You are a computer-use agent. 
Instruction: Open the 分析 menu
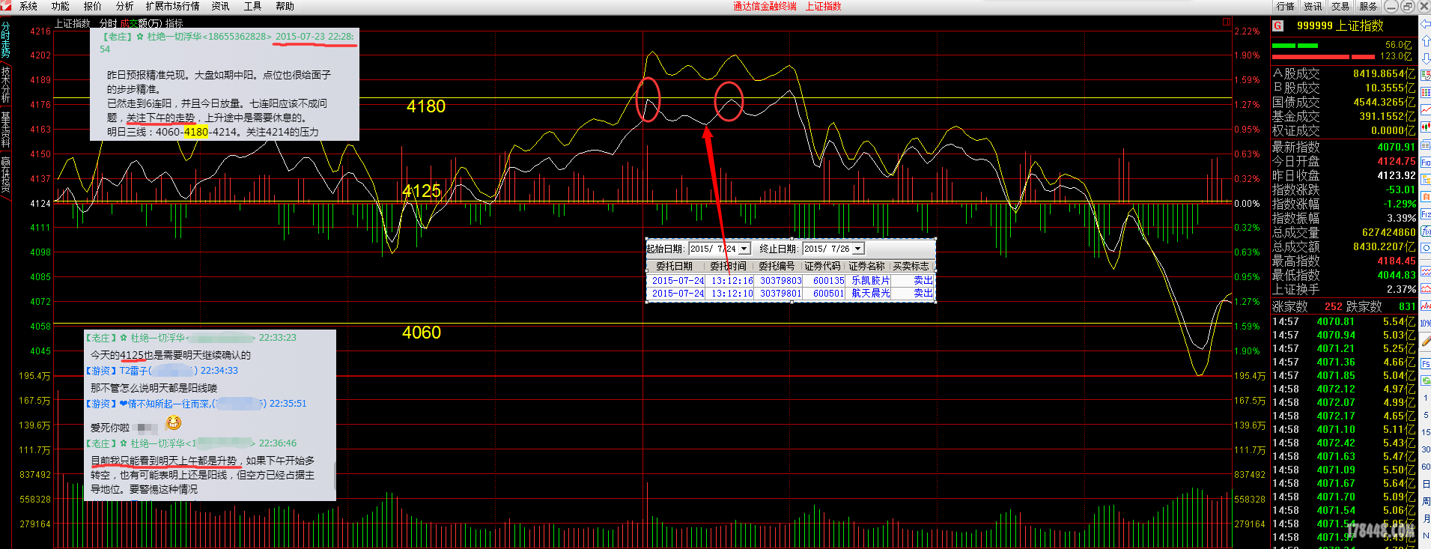(x=124, y=6)
